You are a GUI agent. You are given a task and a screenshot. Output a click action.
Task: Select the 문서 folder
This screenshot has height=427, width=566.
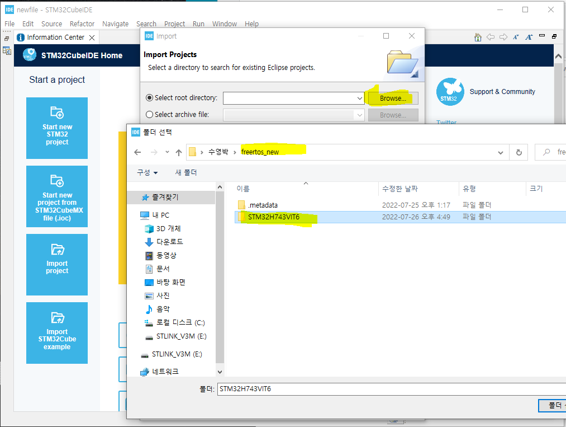pyautogui.click(x=163, y=269)
